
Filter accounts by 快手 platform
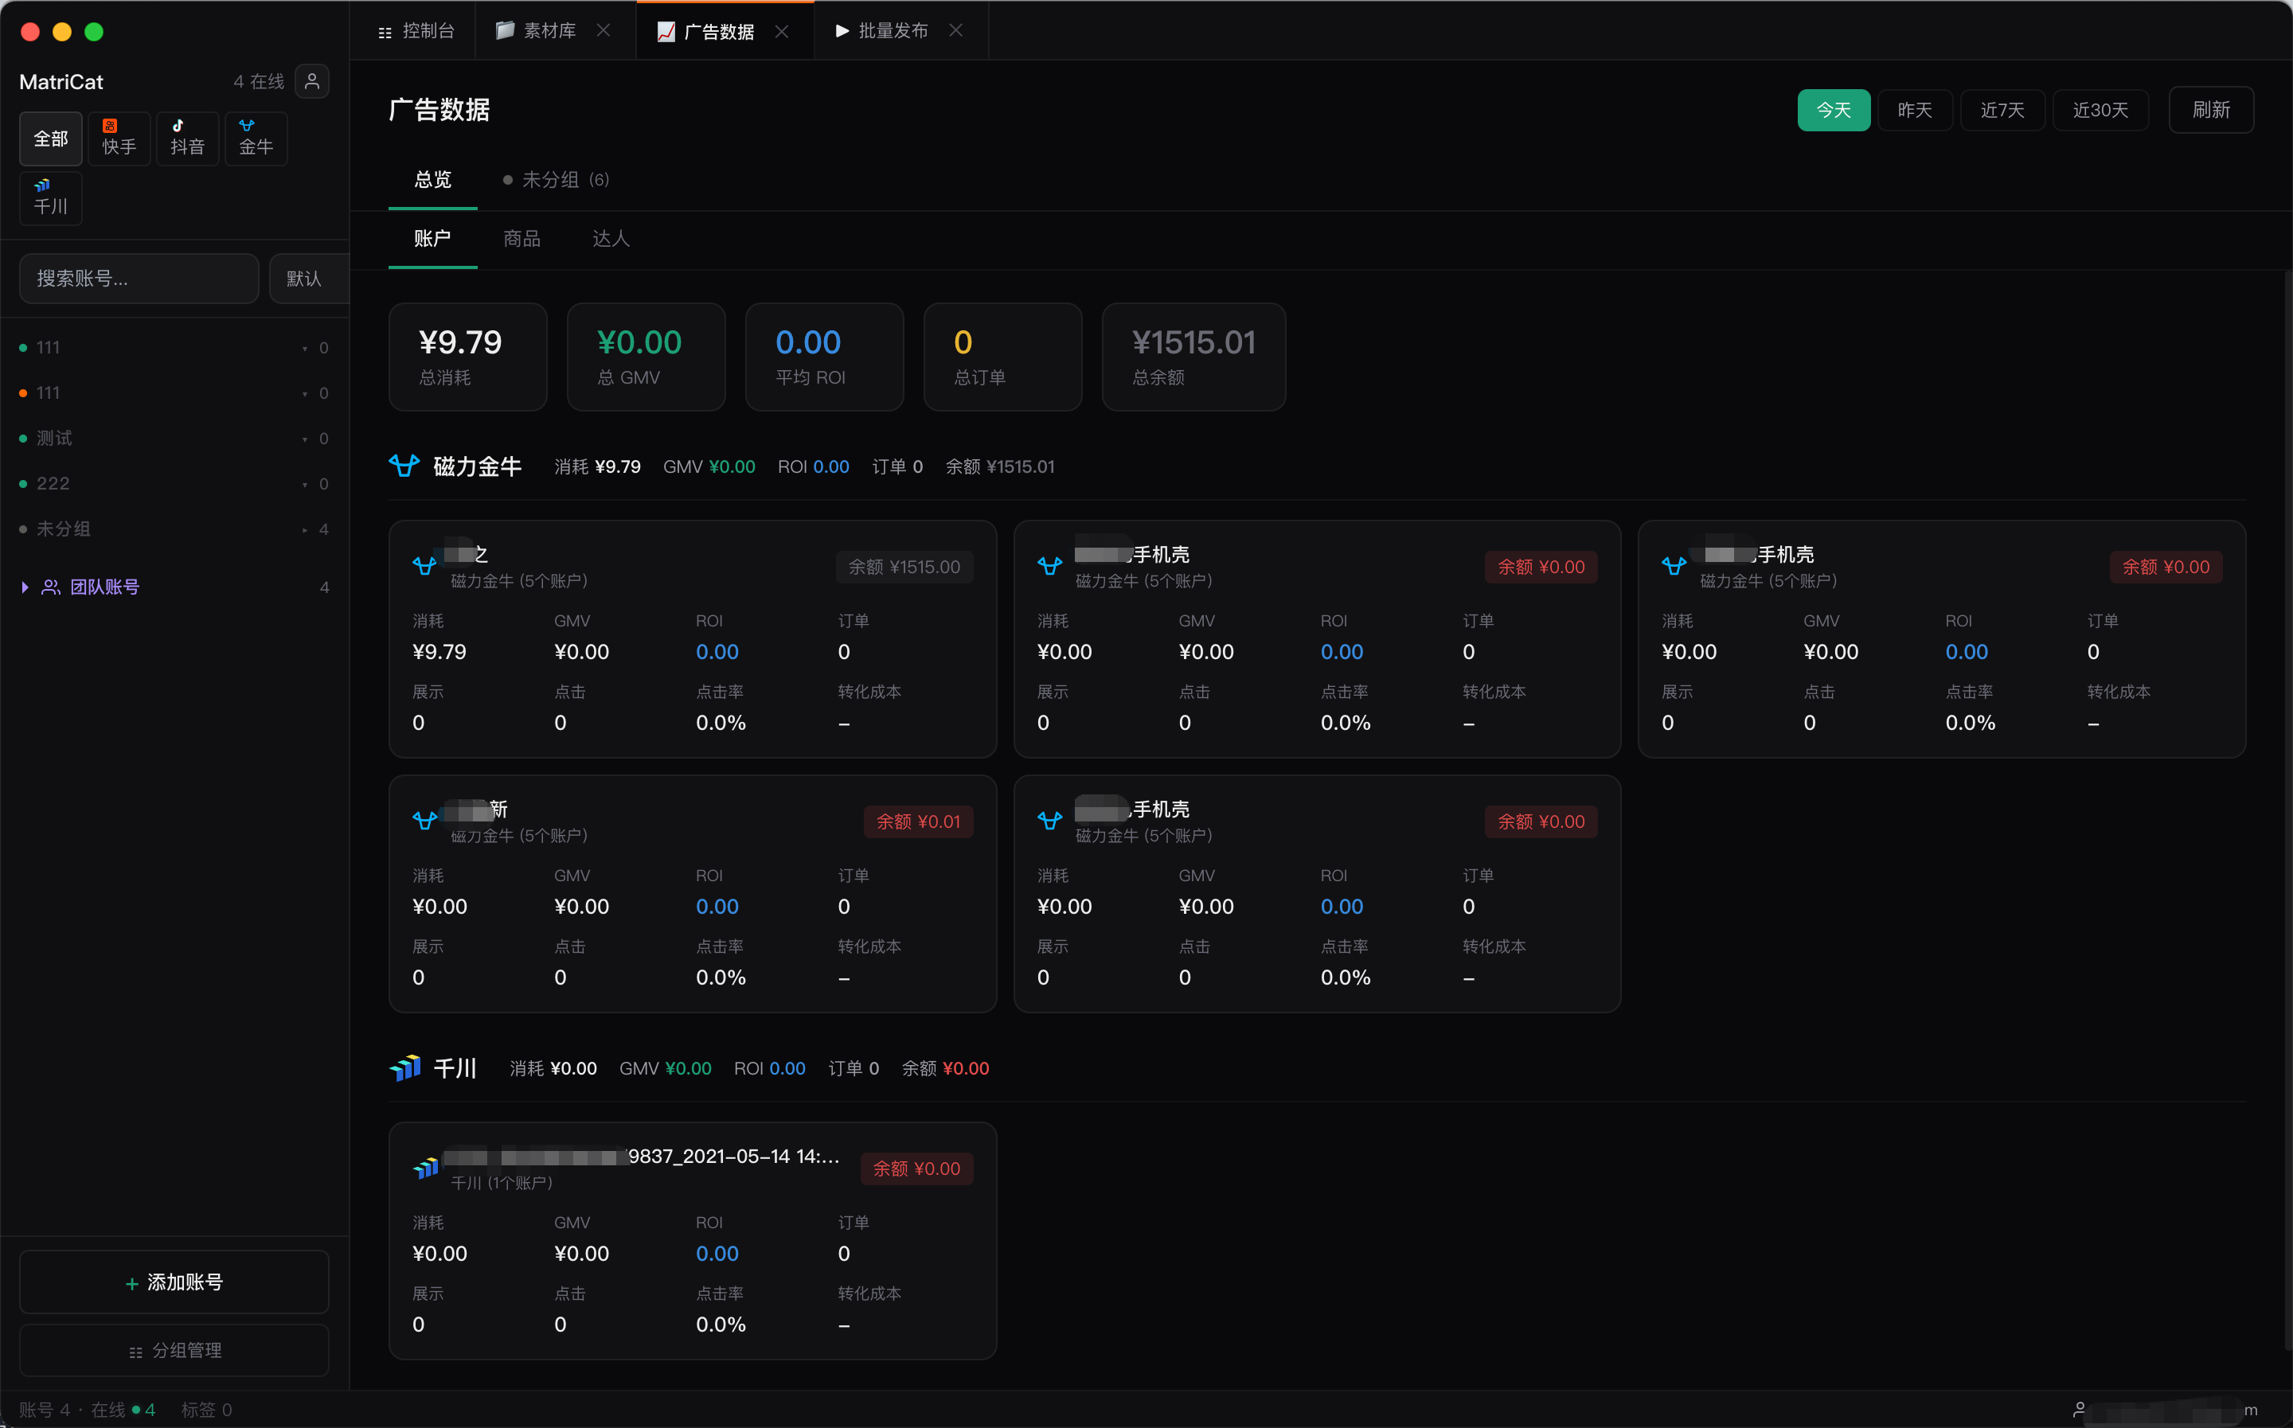coord(119,138)
